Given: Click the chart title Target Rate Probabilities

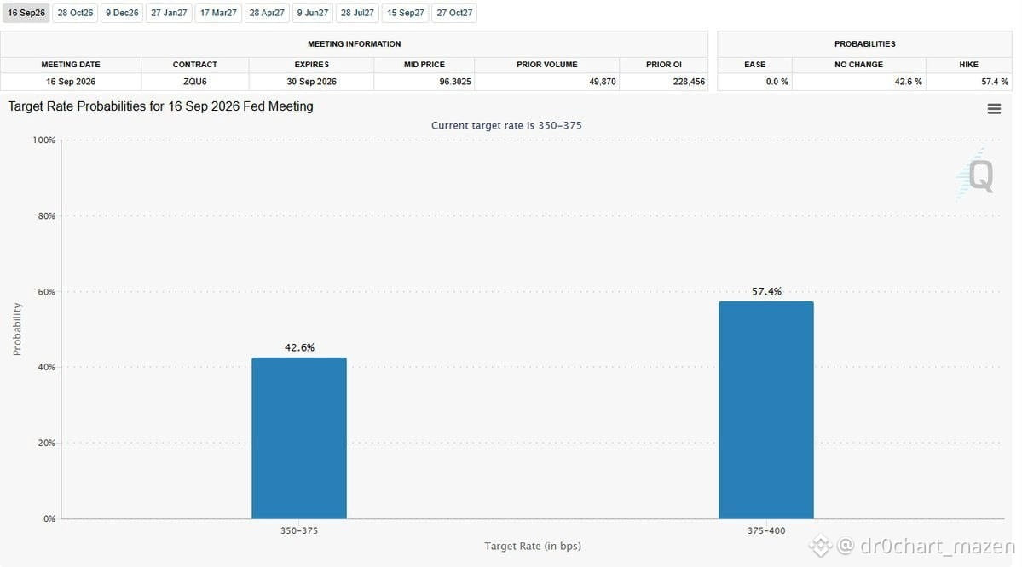Looking at the screenshot, I should (x=160, y=106).
